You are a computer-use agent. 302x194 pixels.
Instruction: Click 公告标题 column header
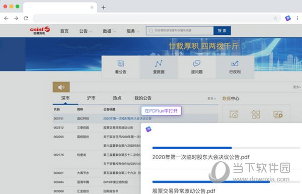(x=109, y=109)
